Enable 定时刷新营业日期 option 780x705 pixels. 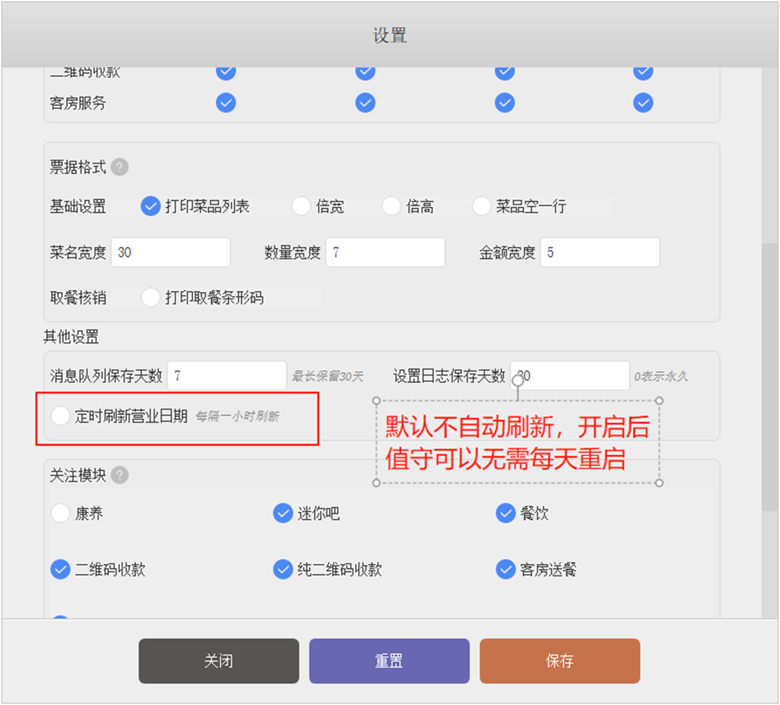click(x=60, y=415)
